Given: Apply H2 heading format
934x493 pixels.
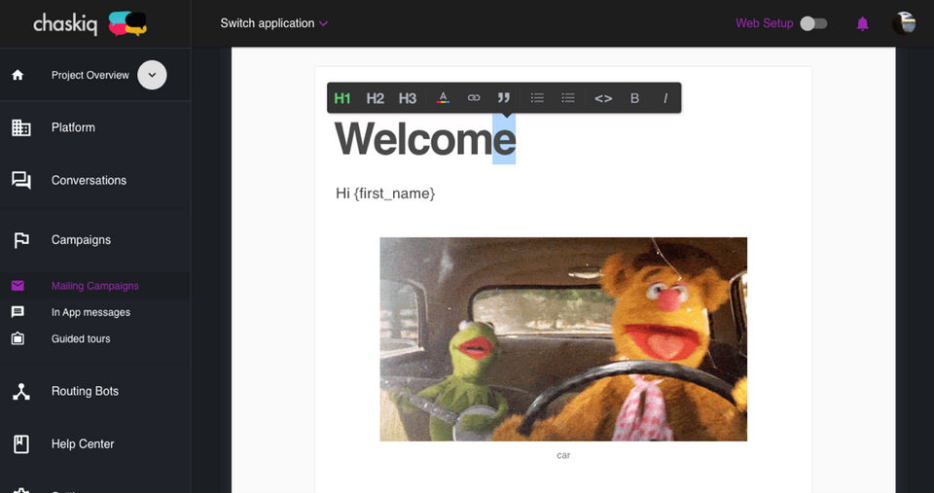Looking at the screenshot, I should (x=375, y=98).
